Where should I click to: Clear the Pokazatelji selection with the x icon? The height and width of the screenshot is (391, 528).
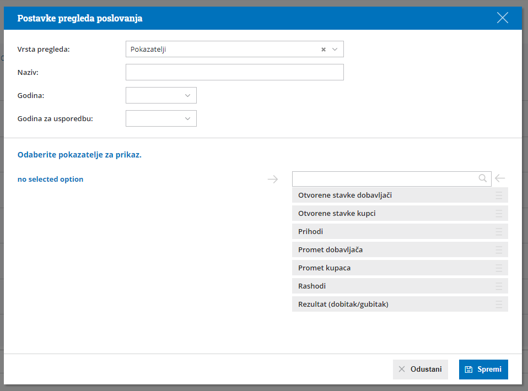(x=324, y=49)
